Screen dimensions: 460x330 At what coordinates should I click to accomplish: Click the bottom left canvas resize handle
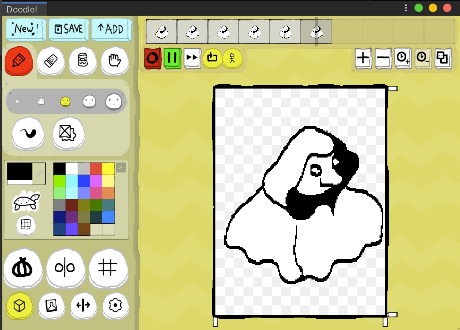[x=215, y=322]
